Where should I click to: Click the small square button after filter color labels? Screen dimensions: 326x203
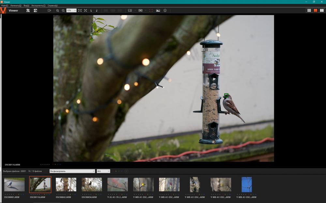click(126, 171)
